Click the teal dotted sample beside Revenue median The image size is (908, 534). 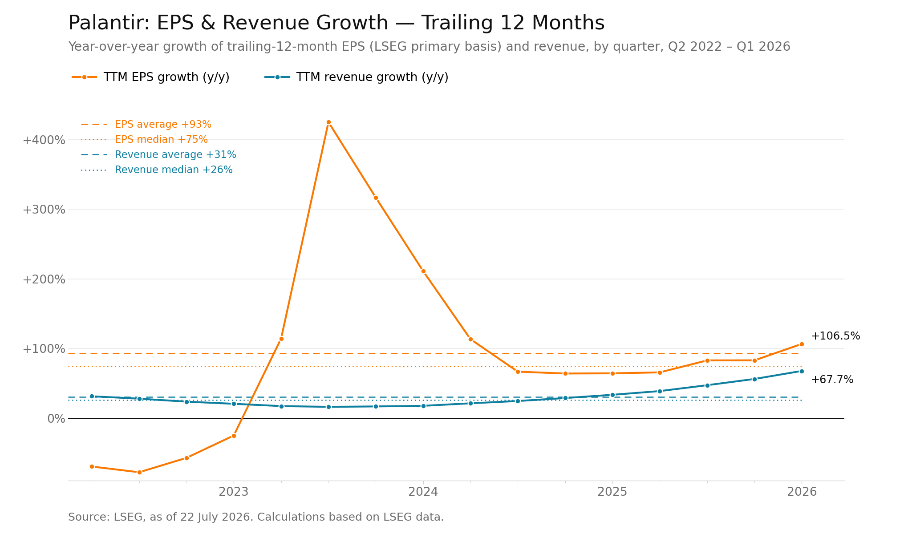pos(94,170)
